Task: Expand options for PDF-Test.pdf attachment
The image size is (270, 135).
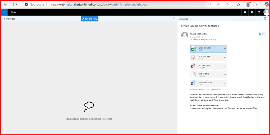Action: (225, 58)
